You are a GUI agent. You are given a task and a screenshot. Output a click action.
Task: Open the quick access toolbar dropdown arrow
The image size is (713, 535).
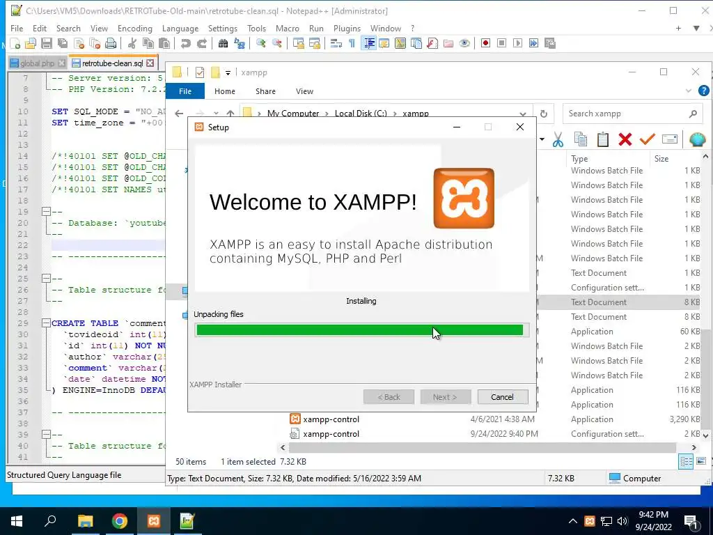click(x=228, y=72)
